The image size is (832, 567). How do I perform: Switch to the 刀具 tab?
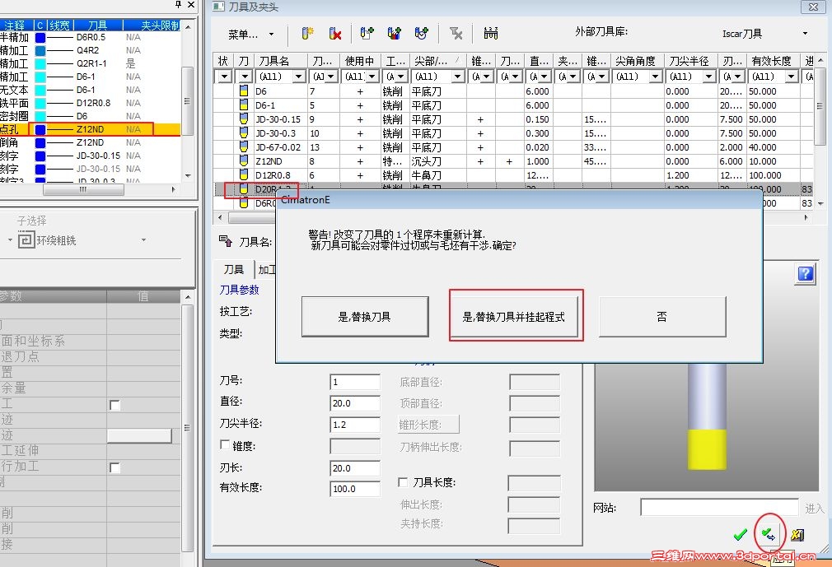233,270
